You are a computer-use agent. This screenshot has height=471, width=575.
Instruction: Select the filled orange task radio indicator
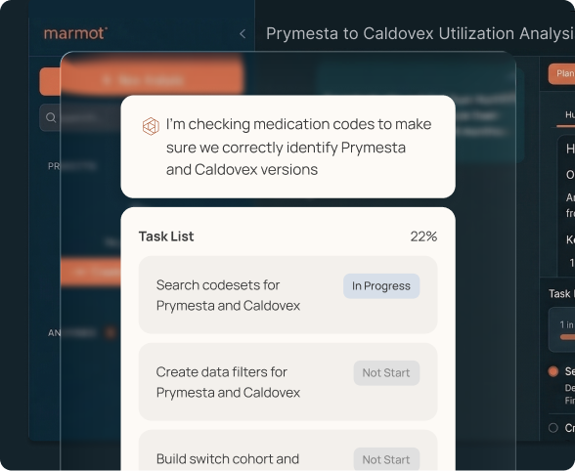(x=553, y=371)
